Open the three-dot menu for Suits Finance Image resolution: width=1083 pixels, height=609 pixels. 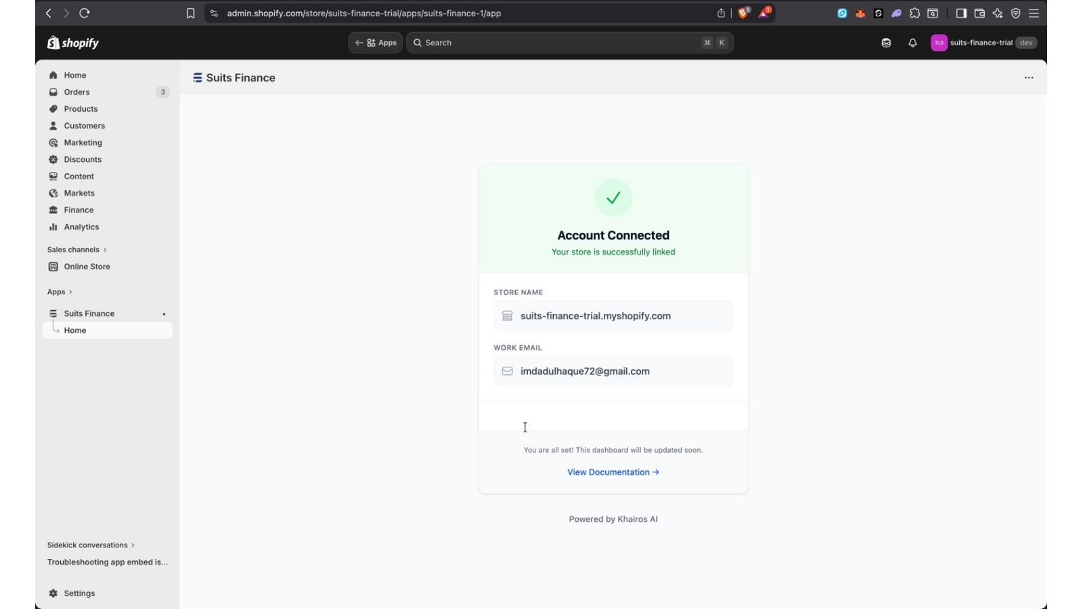[x=1029, y=78]
